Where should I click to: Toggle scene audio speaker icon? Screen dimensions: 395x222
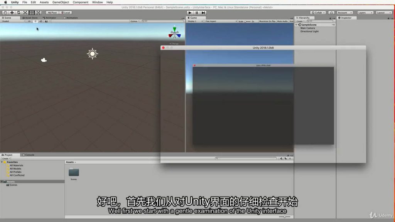(x=41, y=22)
